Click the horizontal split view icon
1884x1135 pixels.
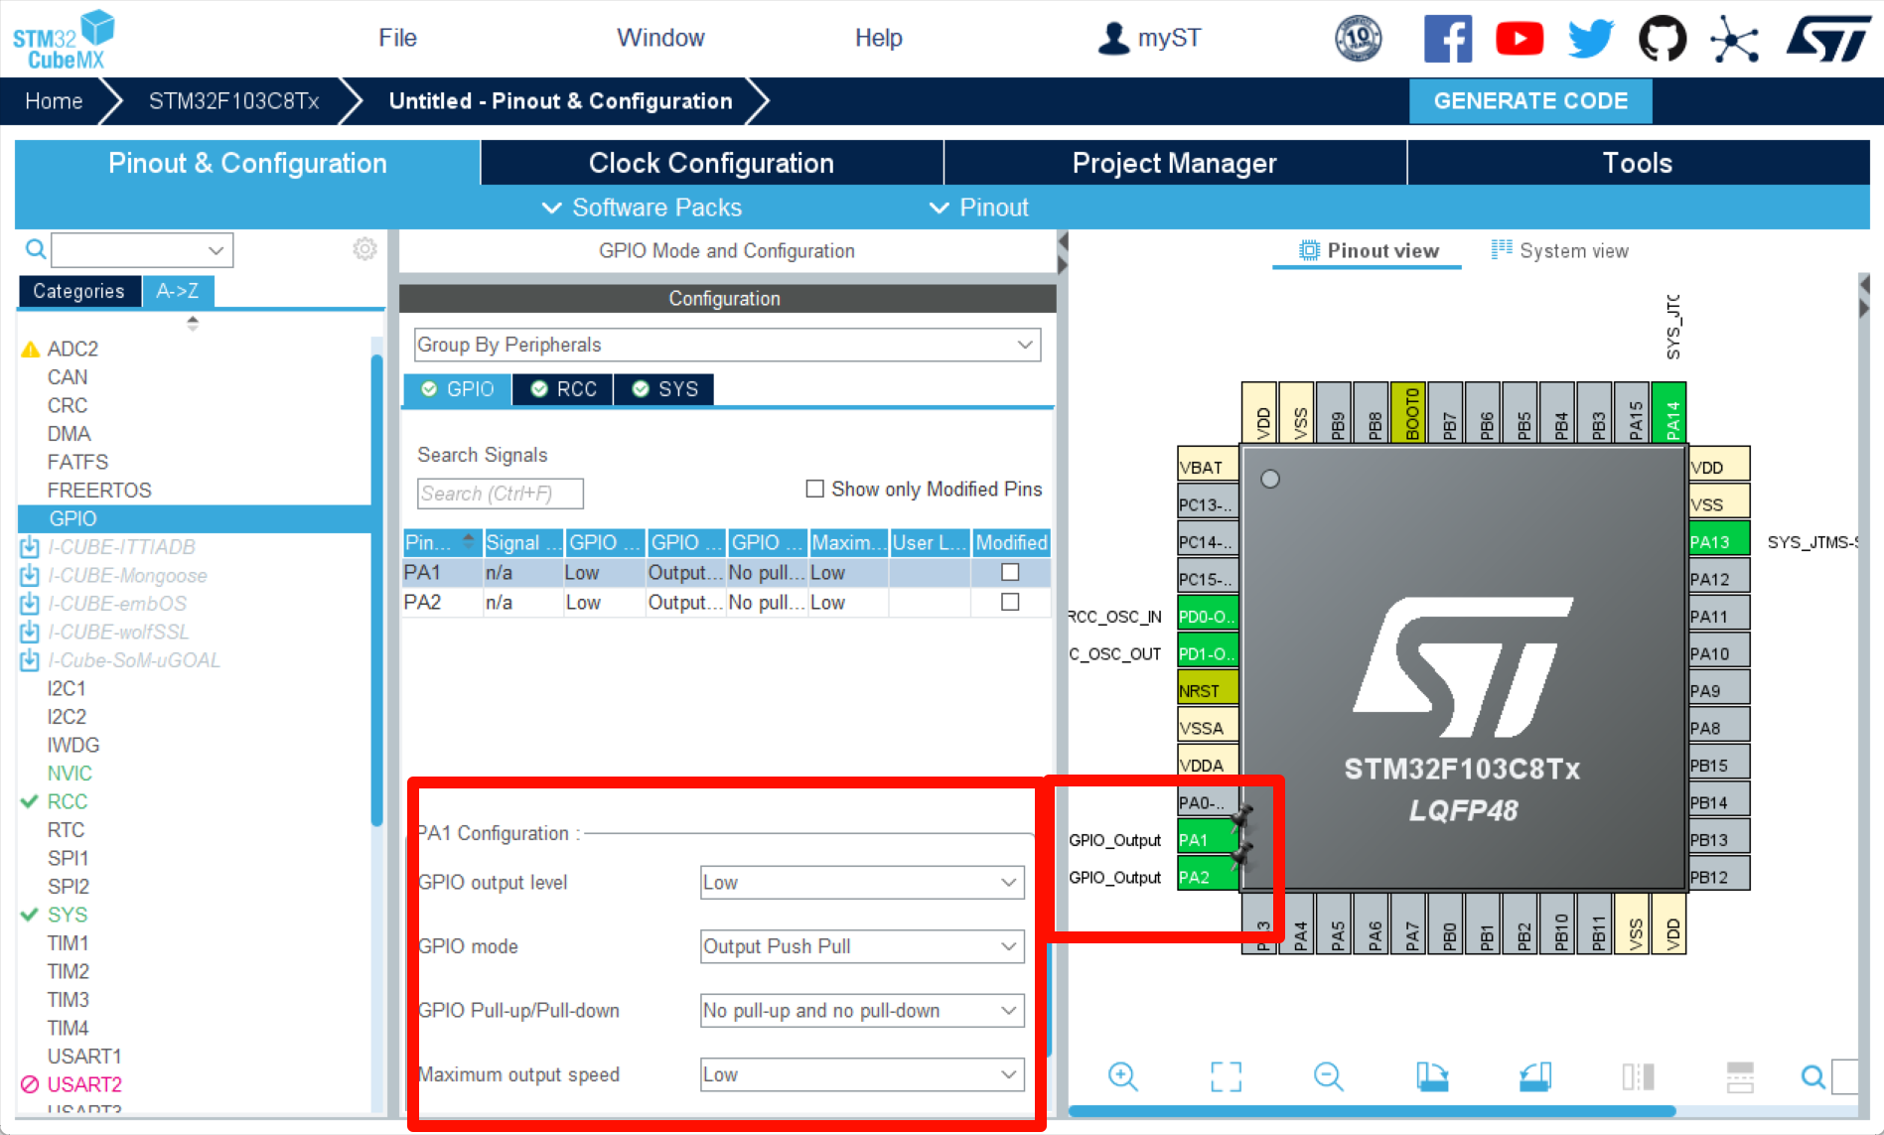point(1740,1076)
